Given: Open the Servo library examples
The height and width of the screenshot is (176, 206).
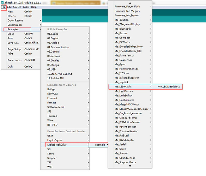Looking at the screenshot, I should [x=65, y=154].
